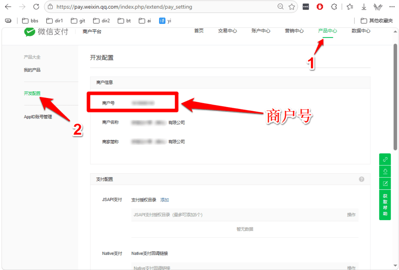Click the page vertical scrollbar

395,96
